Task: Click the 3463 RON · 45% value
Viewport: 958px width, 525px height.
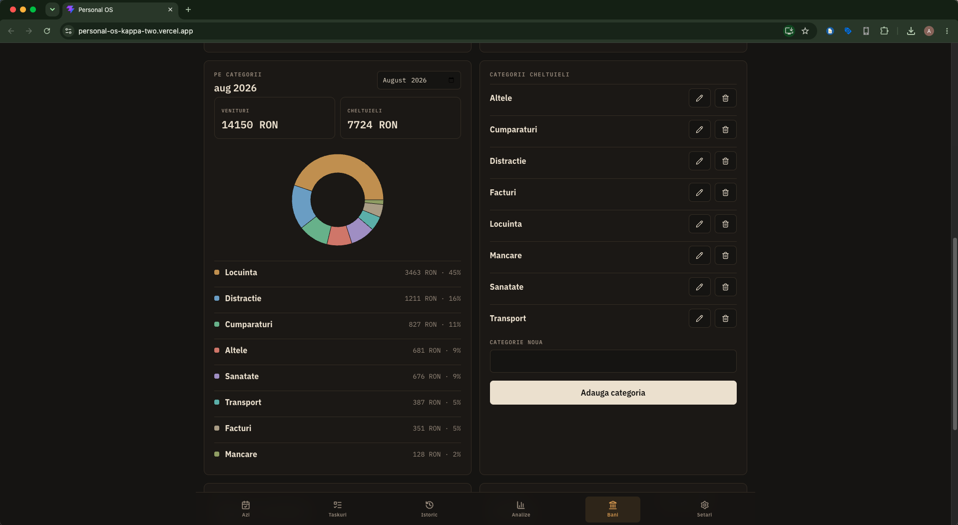Action: coord(433,272)
